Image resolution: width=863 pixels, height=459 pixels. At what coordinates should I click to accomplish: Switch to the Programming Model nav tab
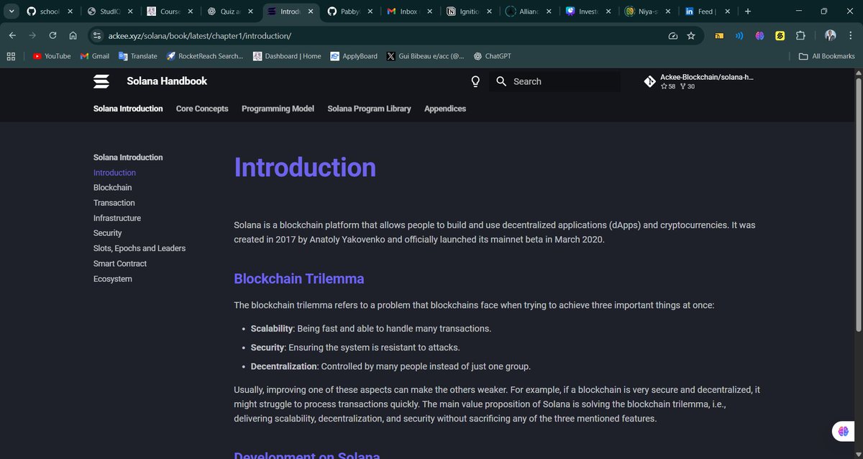tap(278, 109)
